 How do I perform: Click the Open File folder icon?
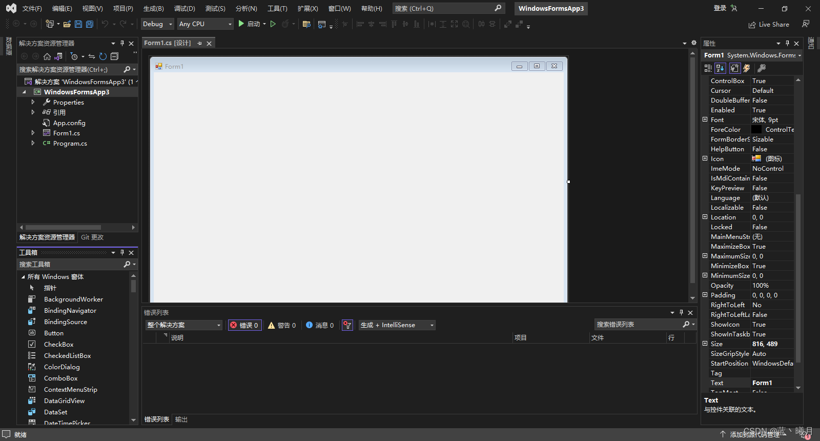67,24
